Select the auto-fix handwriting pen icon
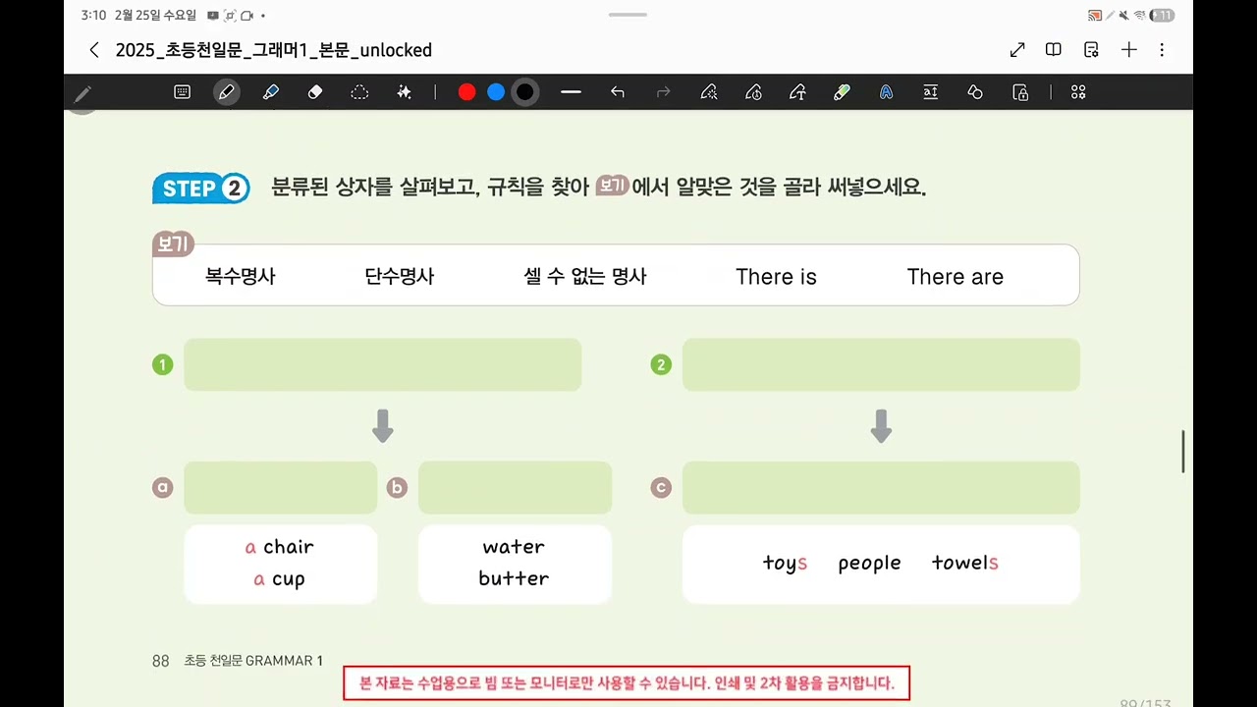The height and width of the screenshot is (707, 1257). click(708, 92)
